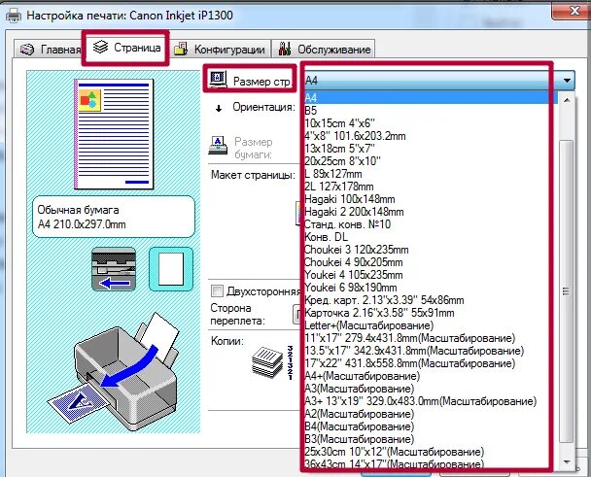
Task: Select A3+ 13"x19" 329.0x483.0mm
Action: [x=431, y=401]
